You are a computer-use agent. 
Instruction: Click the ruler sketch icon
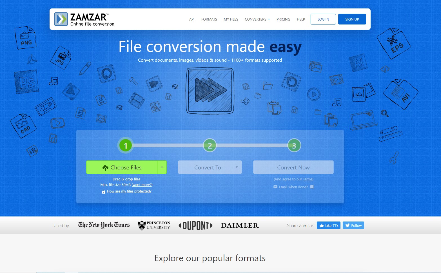tap(391, 136)
